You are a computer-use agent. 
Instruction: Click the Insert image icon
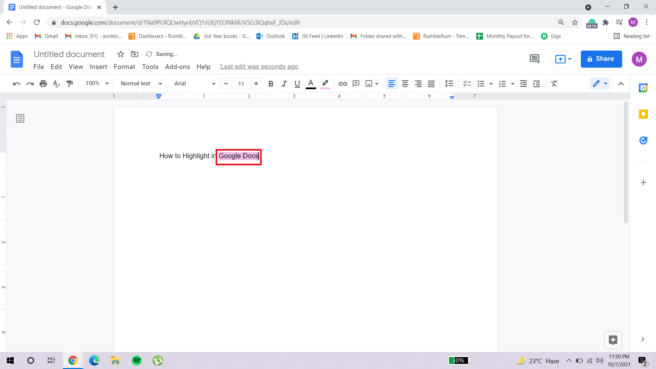pyautogui.click(x=369, y=84)
